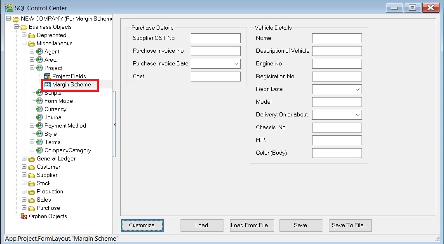Select Form Mode in the tree
Image resolution: width=444 pixels, height=244 pixels.
(x=59, y=101)
